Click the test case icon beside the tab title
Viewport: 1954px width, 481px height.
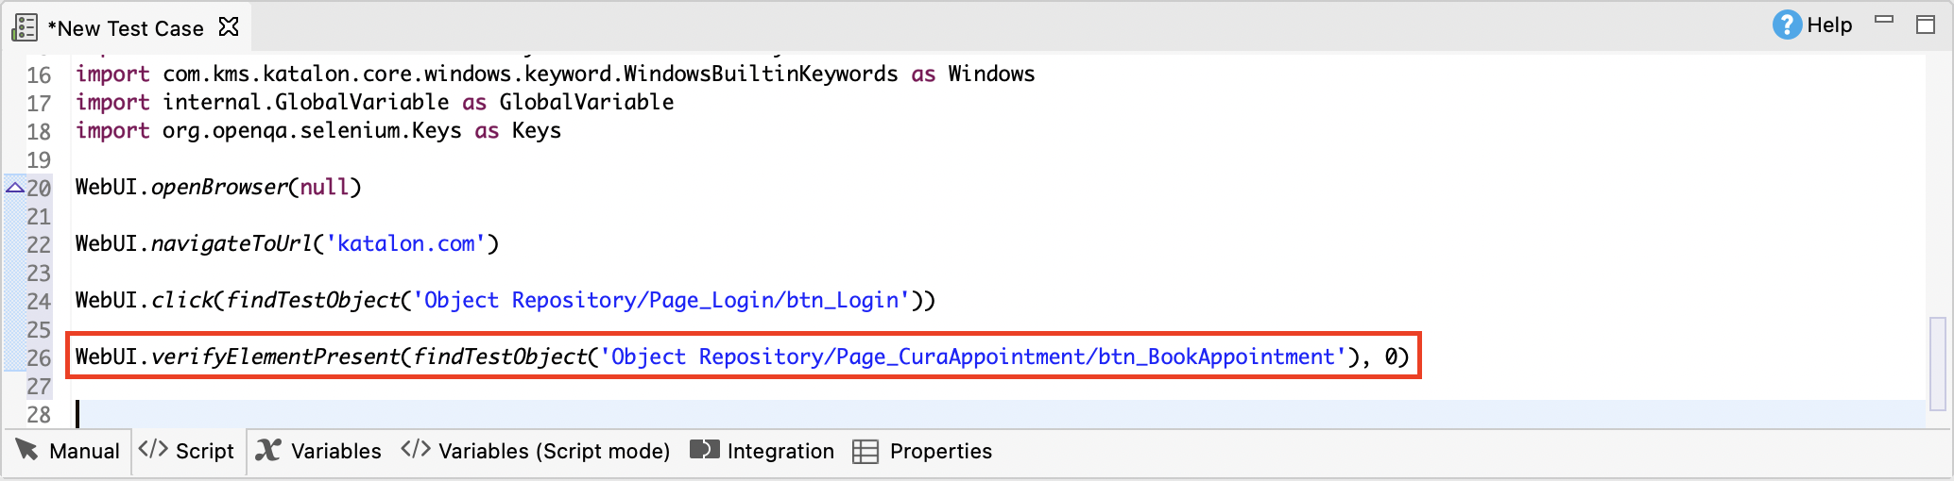25,28
